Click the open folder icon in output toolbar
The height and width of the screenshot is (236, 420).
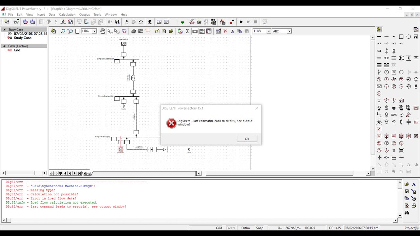407,184
